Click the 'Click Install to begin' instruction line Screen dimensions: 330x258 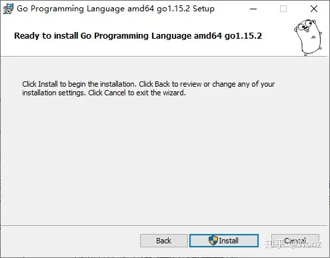(x=149, y=84)
